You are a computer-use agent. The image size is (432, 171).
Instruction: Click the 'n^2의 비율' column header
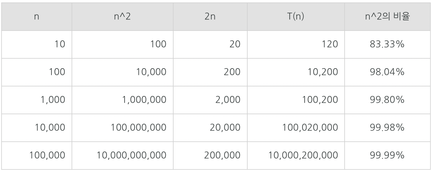point(387,16)
